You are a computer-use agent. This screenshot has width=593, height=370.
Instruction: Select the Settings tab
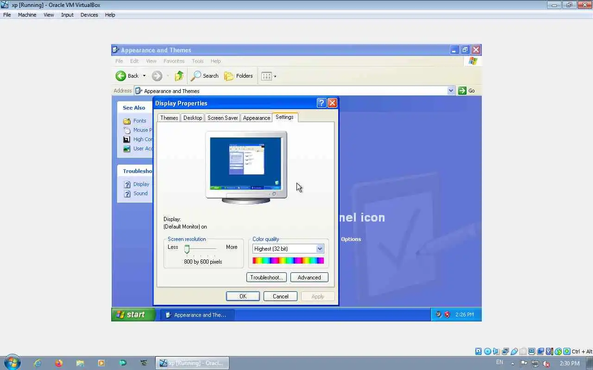point(284,117)
